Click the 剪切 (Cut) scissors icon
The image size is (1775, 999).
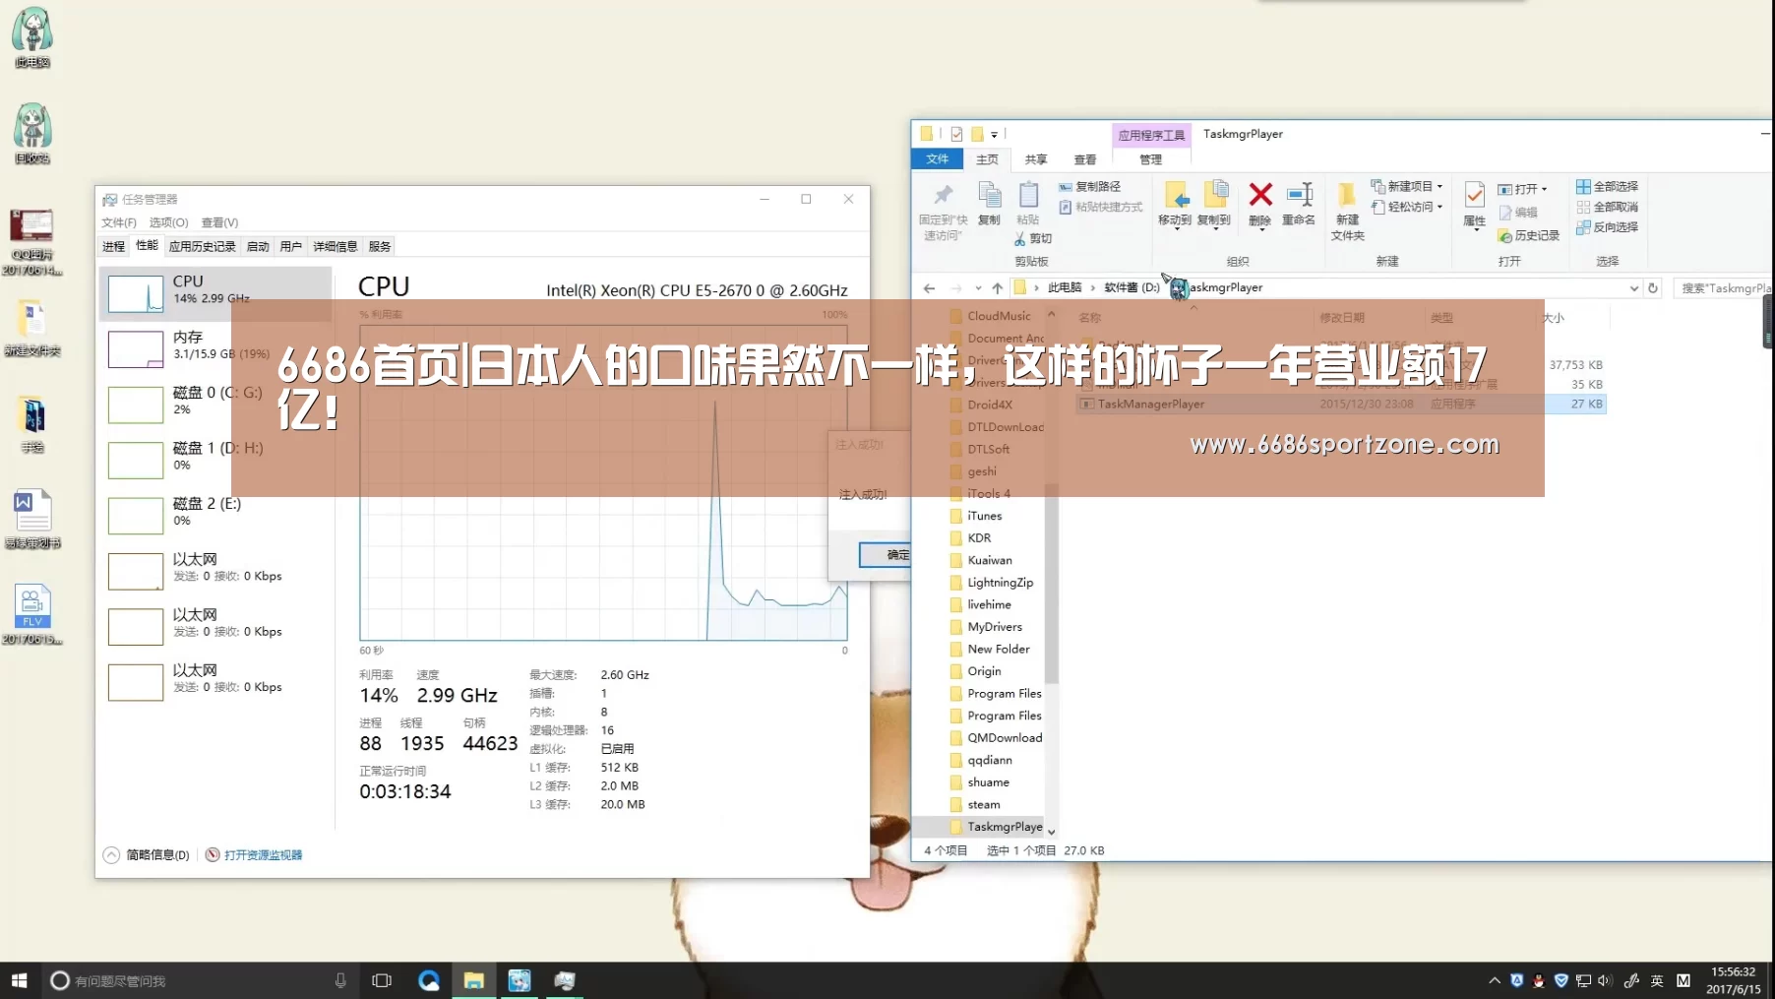pos(1033,238)
